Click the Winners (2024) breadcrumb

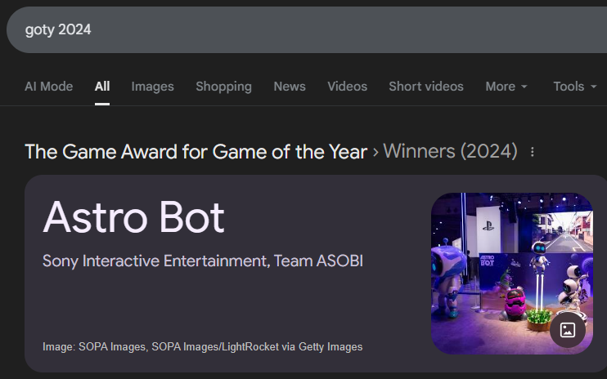pyautogui.click(x=450, y=151)
